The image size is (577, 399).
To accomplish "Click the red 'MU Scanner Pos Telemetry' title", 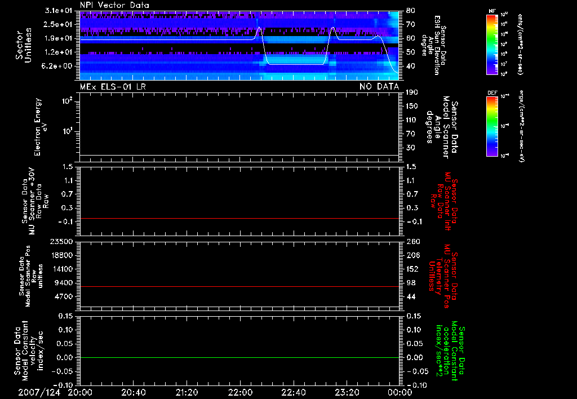I will 443,276.
